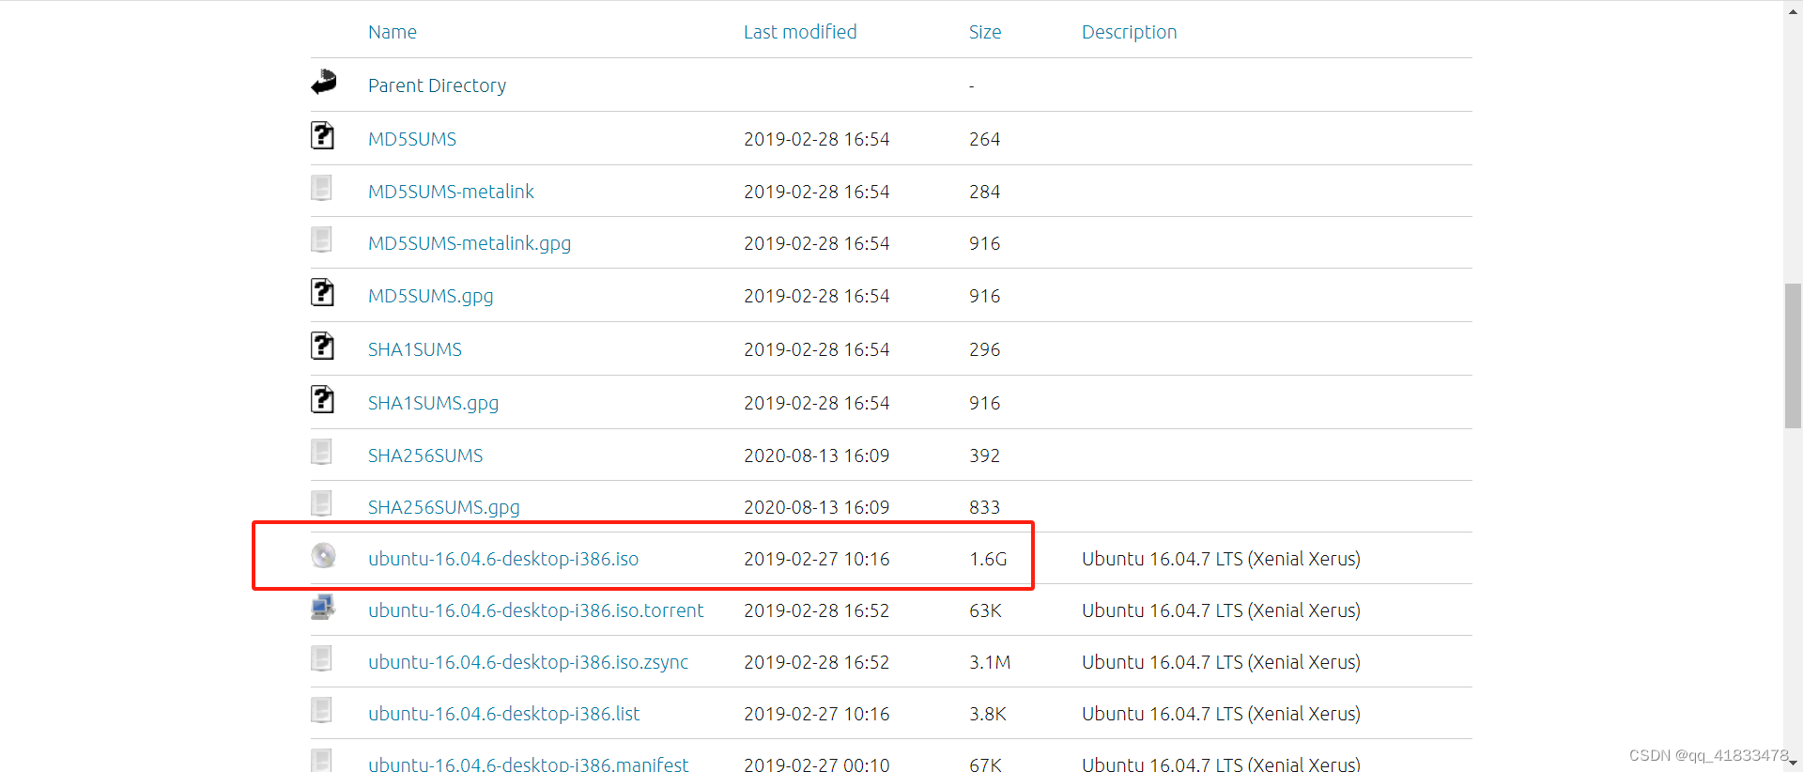Click the 1.6G size value of the iso
The image size is (1803, 772).
coord(988,559)
